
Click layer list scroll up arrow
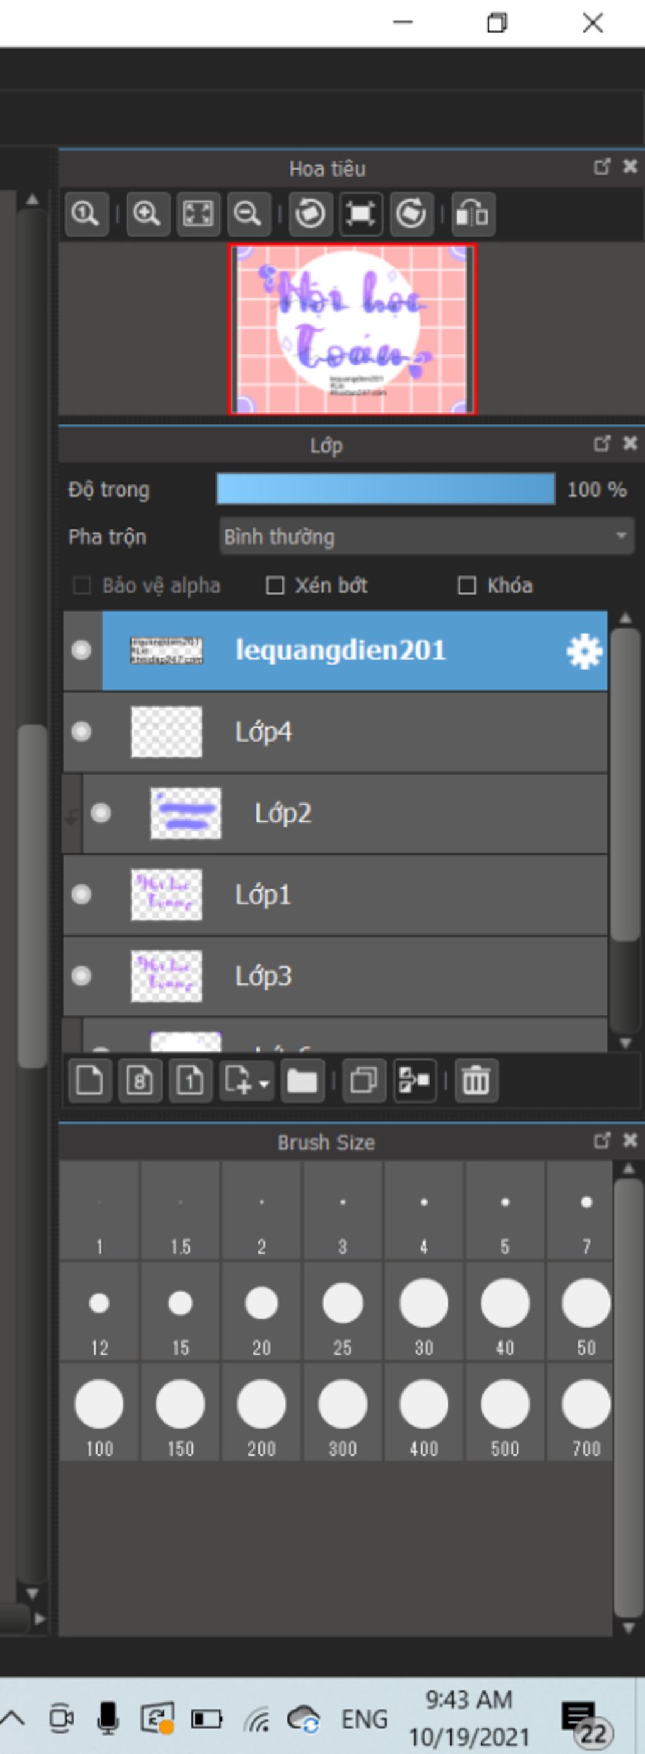pyautogui.click(x=626, y=618)
